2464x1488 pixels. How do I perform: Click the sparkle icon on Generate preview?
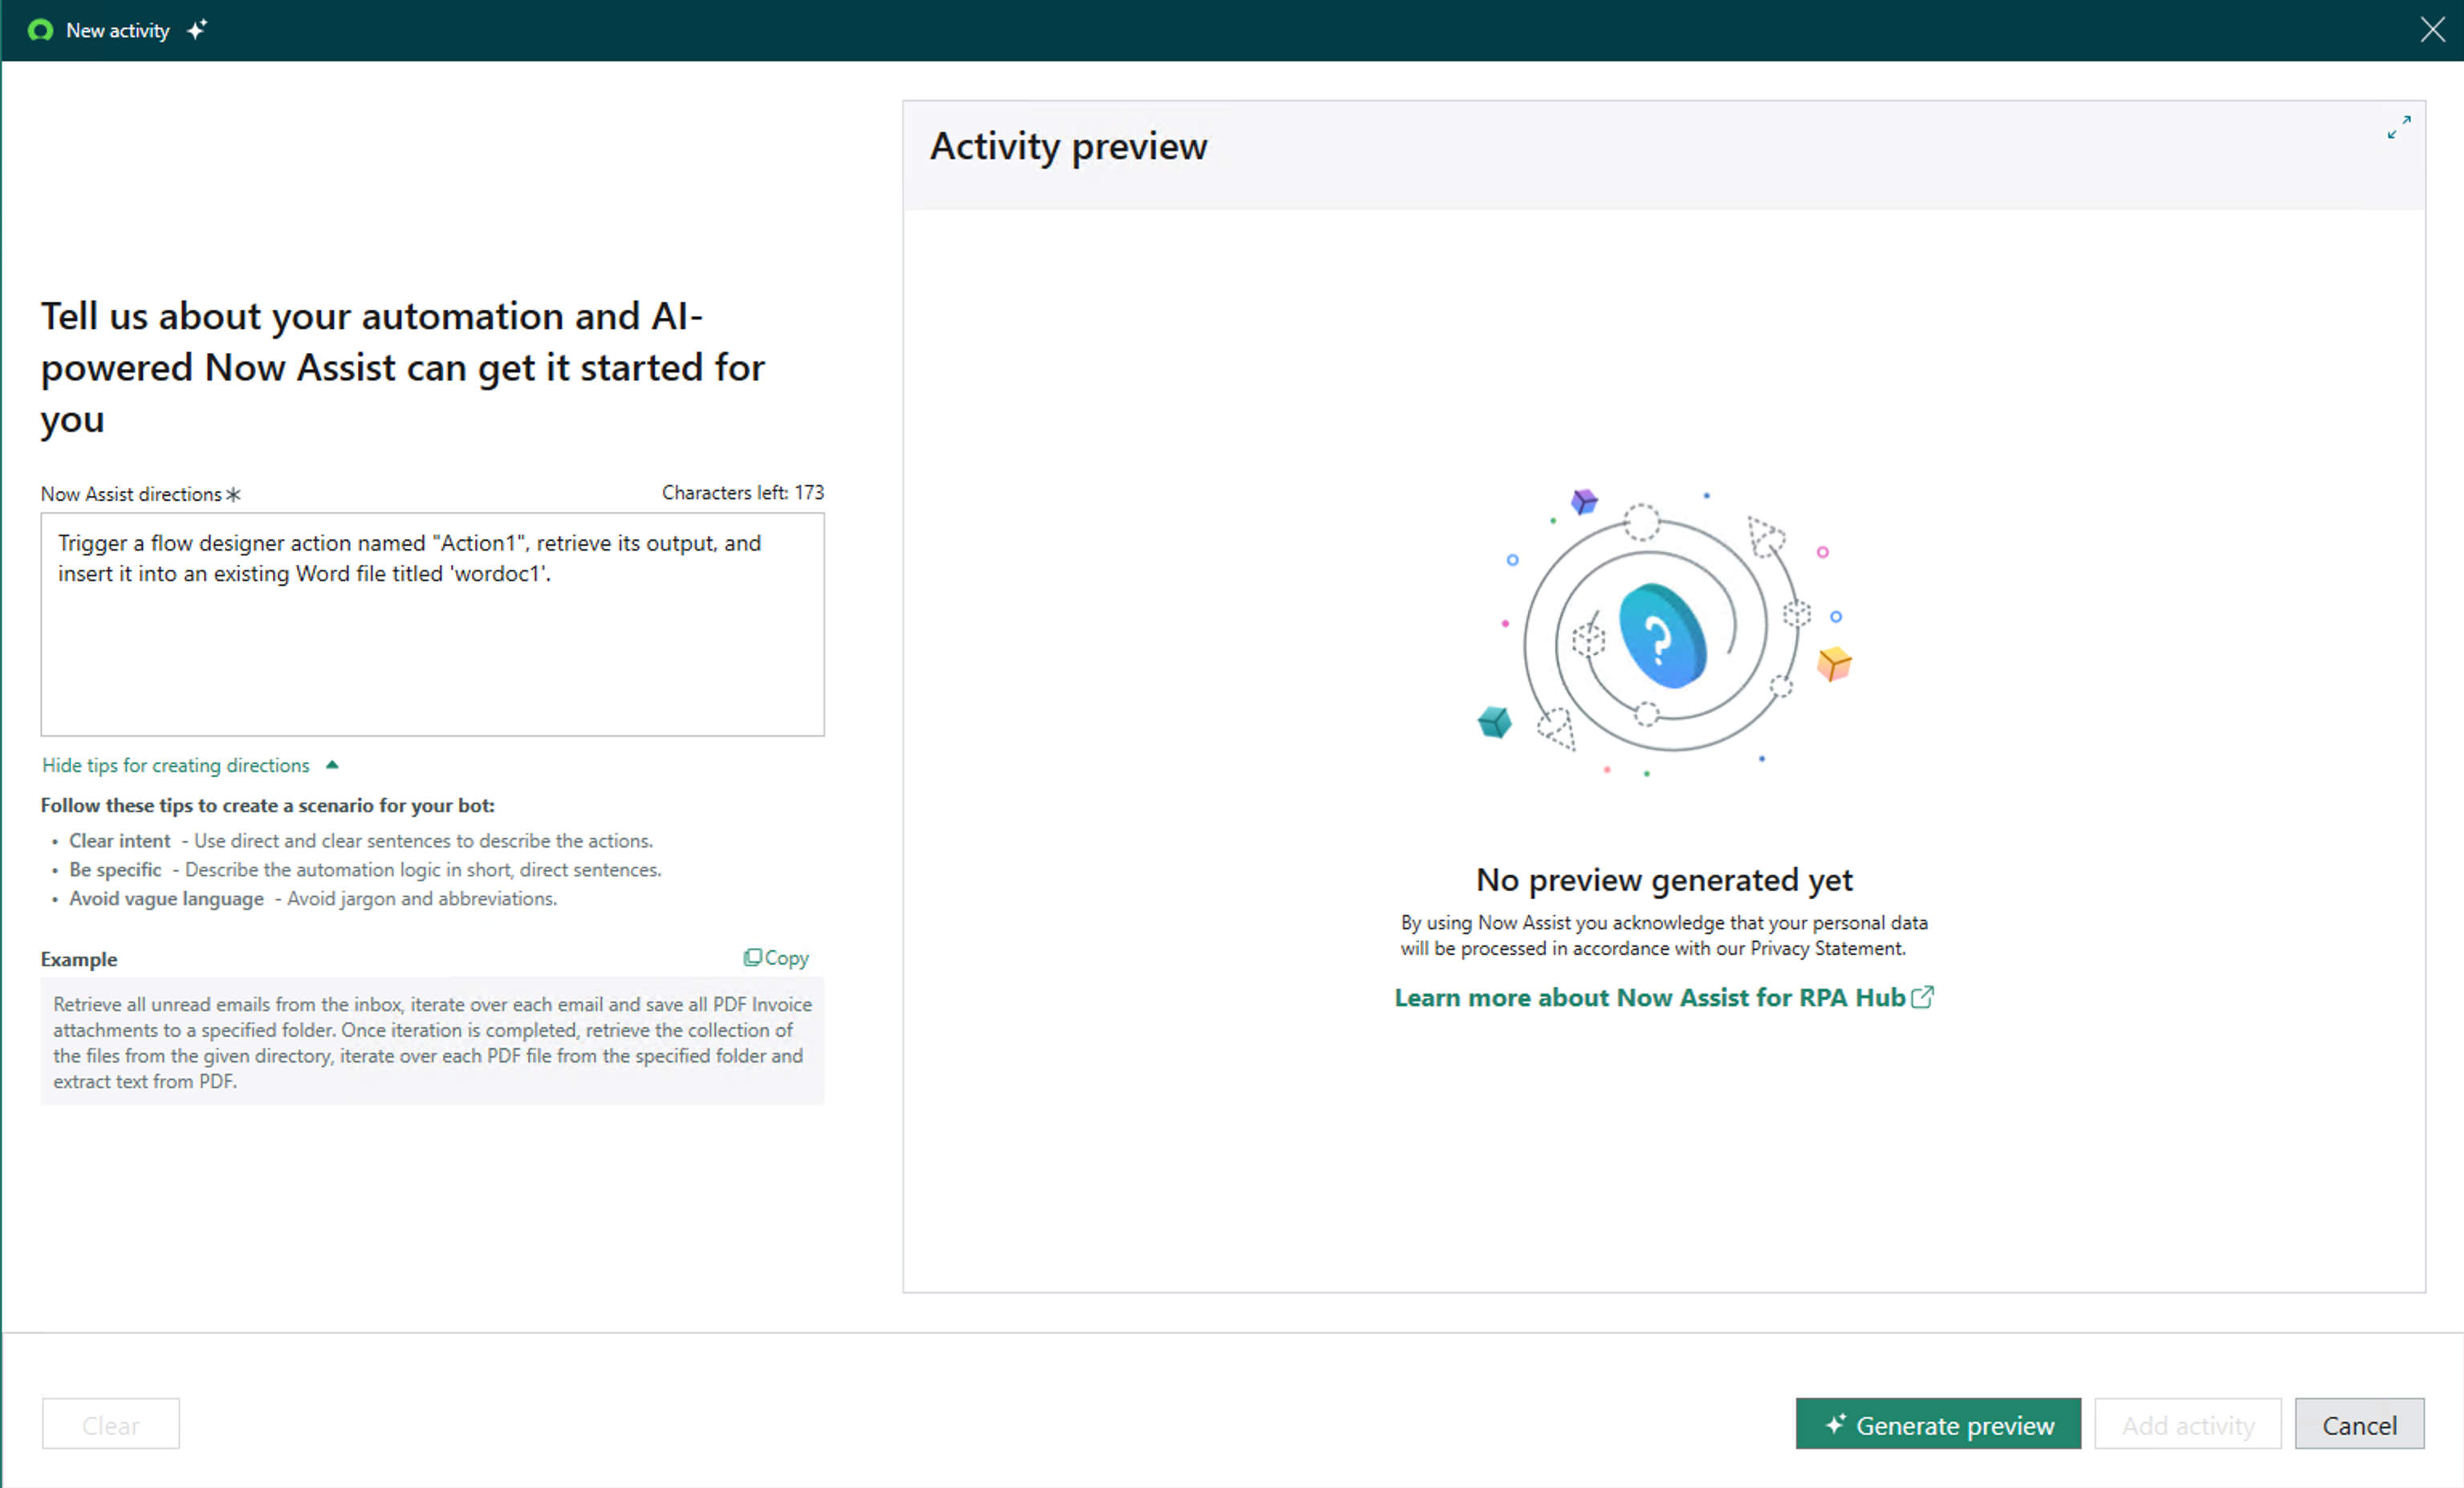pyautogui.click(x=1835, y=1424)
